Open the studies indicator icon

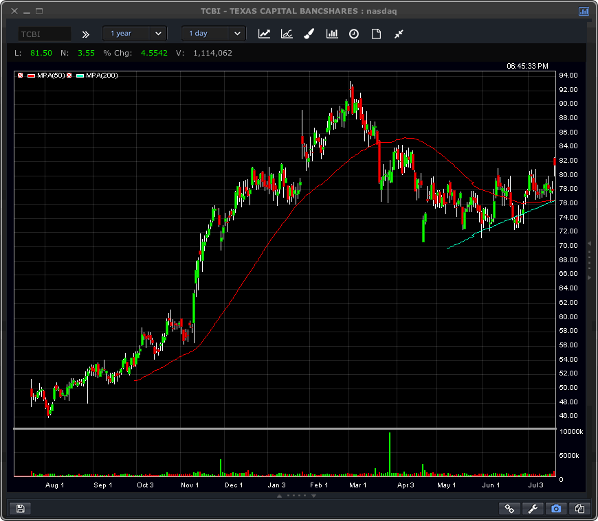287,34
